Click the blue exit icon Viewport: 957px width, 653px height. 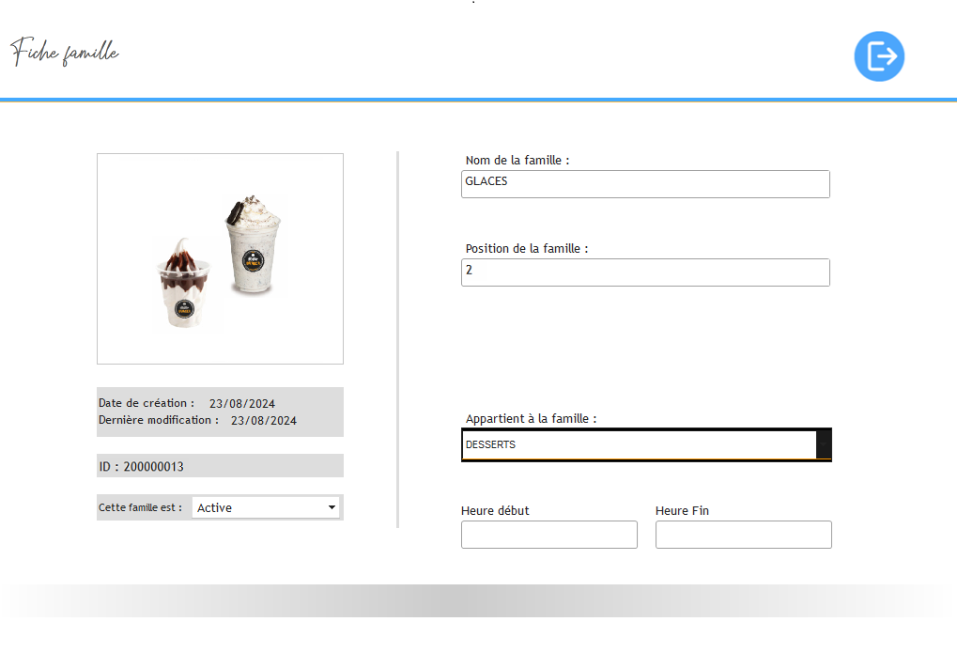point(879,56)
